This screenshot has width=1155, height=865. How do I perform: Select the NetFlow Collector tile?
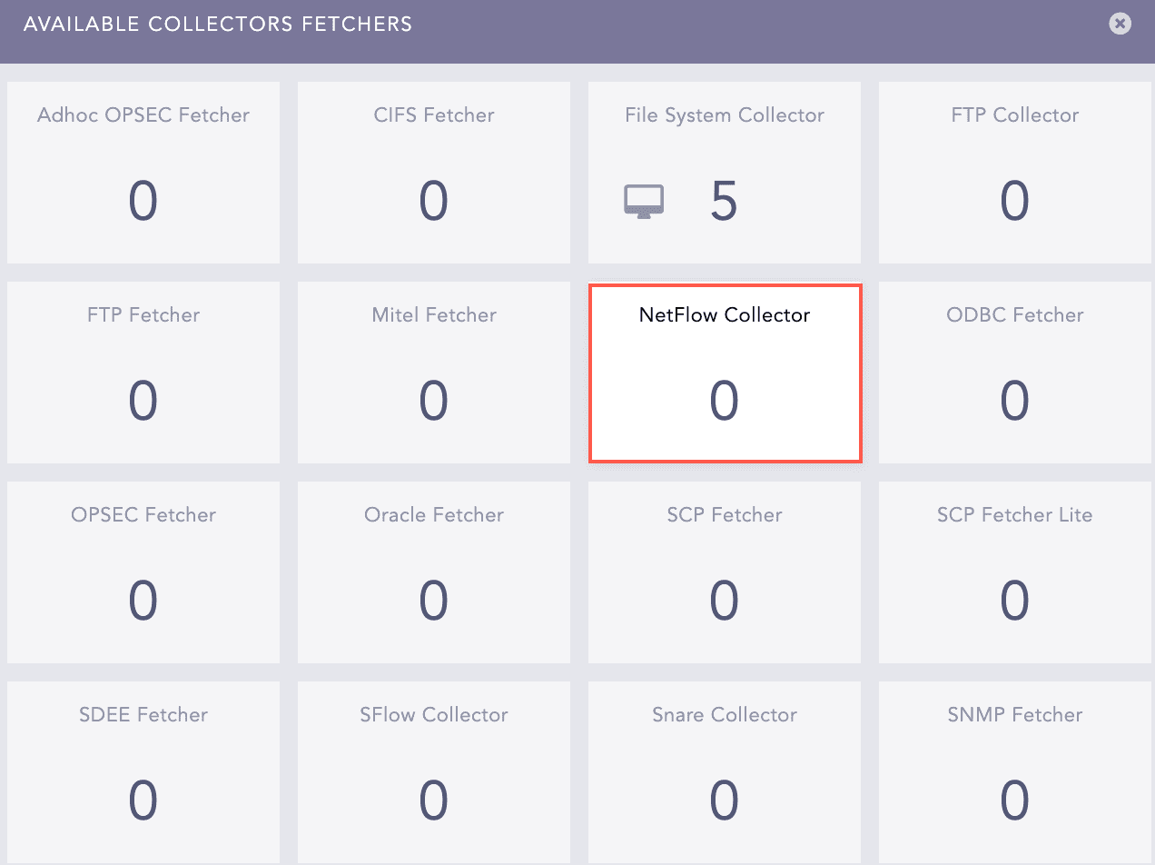click(x=724, y=373)
